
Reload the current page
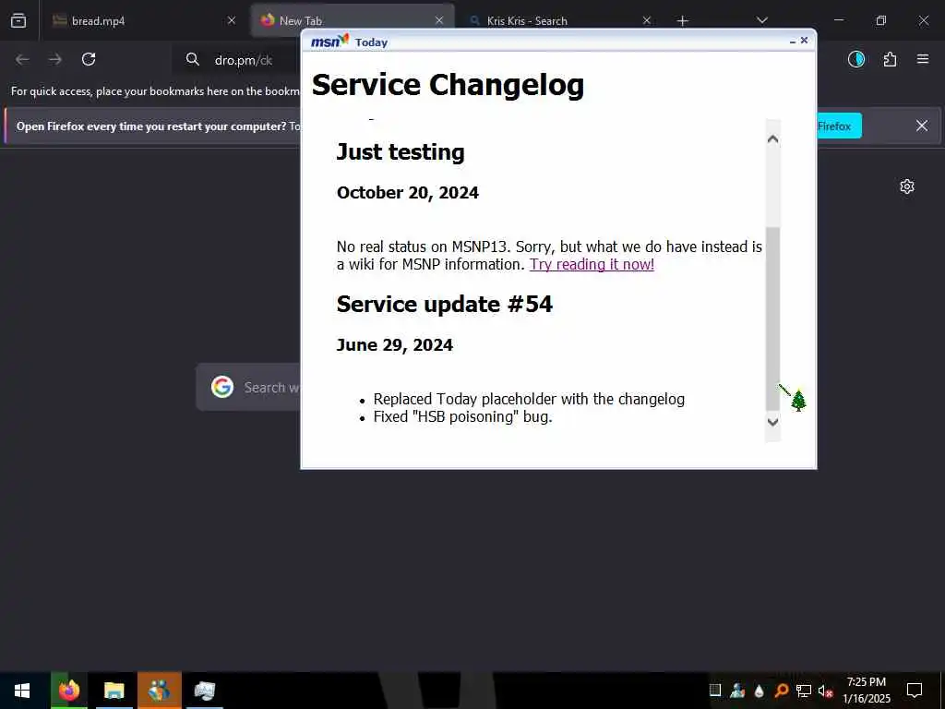click(x=89, y=59)
